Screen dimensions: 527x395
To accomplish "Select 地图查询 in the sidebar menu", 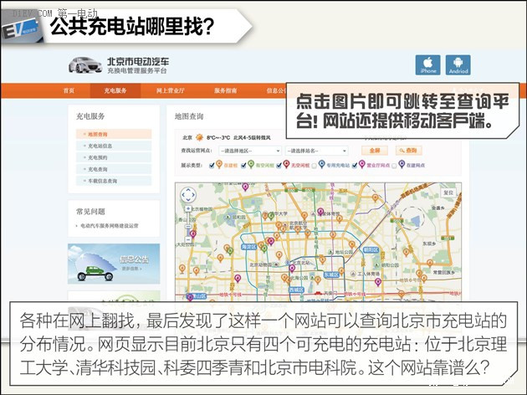I will click(114, 134).
